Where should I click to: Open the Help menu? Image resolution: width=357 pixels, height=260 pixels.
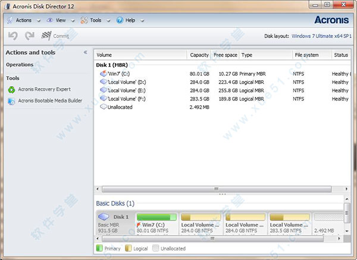point(130,20)
